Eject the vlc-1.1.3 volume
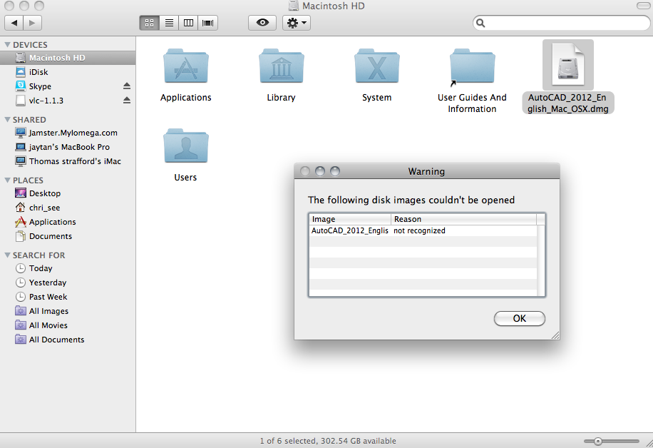 127,101
